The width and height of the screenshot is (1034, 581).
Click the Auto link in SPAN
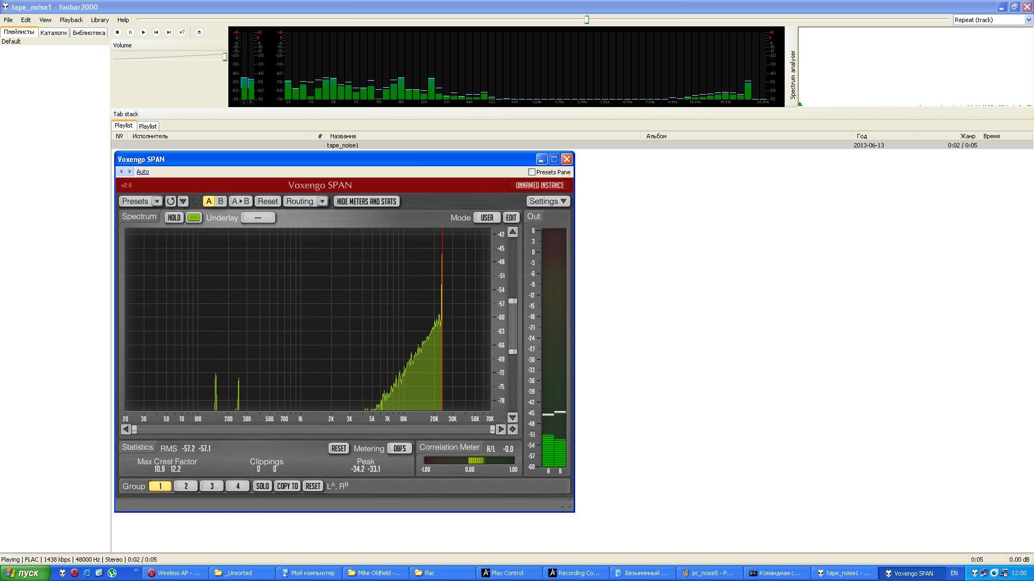tap(143, 172)
